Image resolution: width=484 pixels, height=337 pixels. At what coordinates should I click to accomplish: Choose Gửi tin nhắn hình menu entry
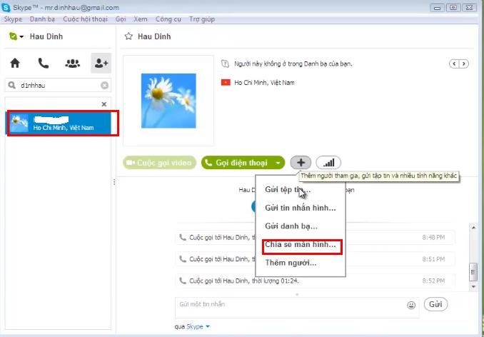(x=301, y=208)
